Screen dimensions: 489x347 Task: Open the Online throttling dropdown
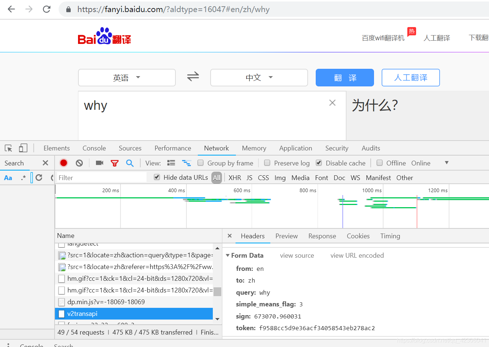click(430, 163)
